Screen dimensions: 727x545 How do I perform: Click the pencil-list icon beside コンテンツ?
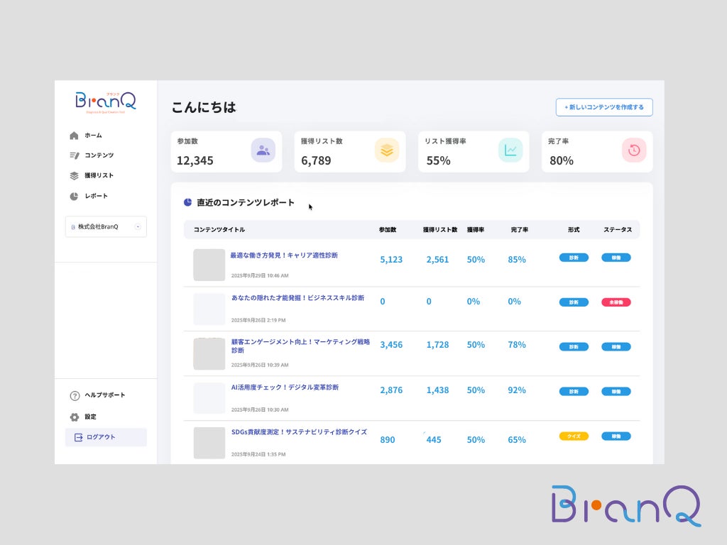click(x=74, y=155)
